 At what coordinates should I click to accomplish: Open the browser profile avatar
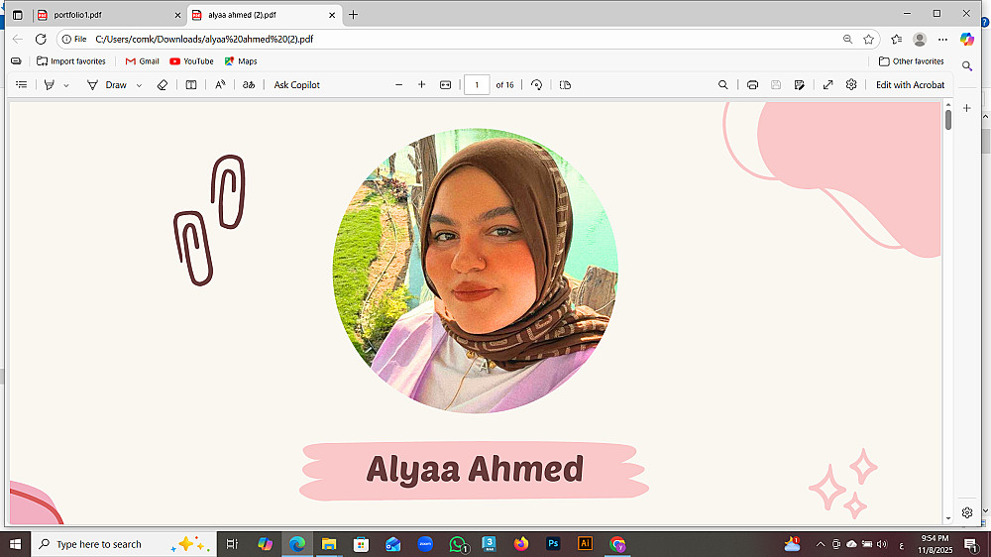point(920,40)
